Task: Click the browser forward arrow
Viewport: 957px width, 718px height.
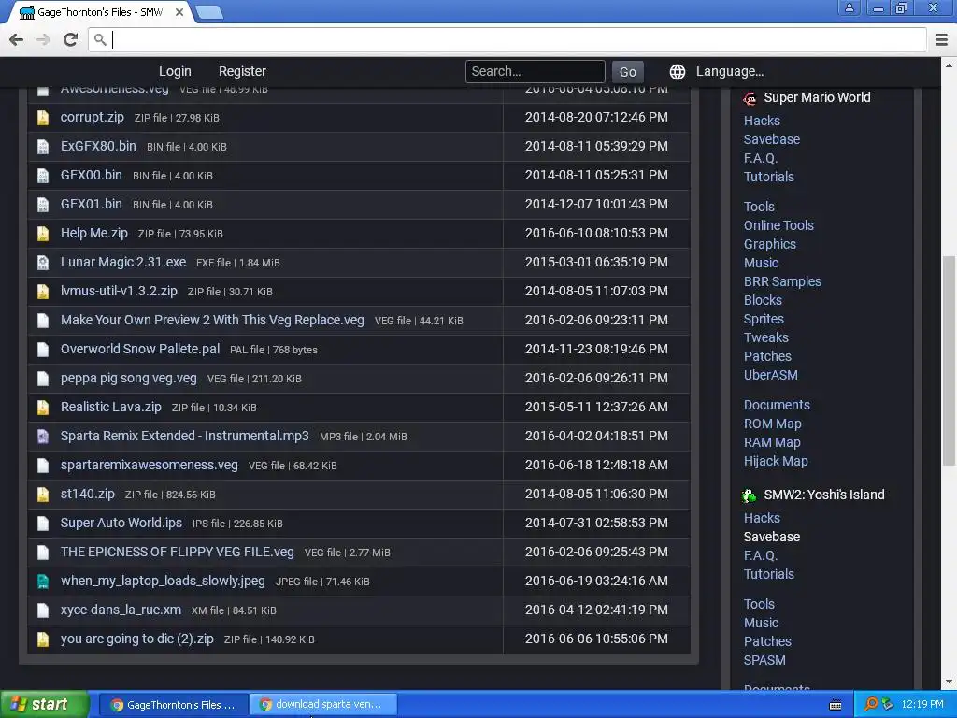Action: click(x=43, y=39)
